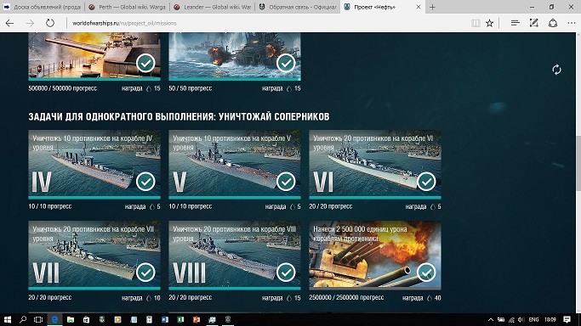
Task: Open the Edge Hub icon
Action: [515, 23]
